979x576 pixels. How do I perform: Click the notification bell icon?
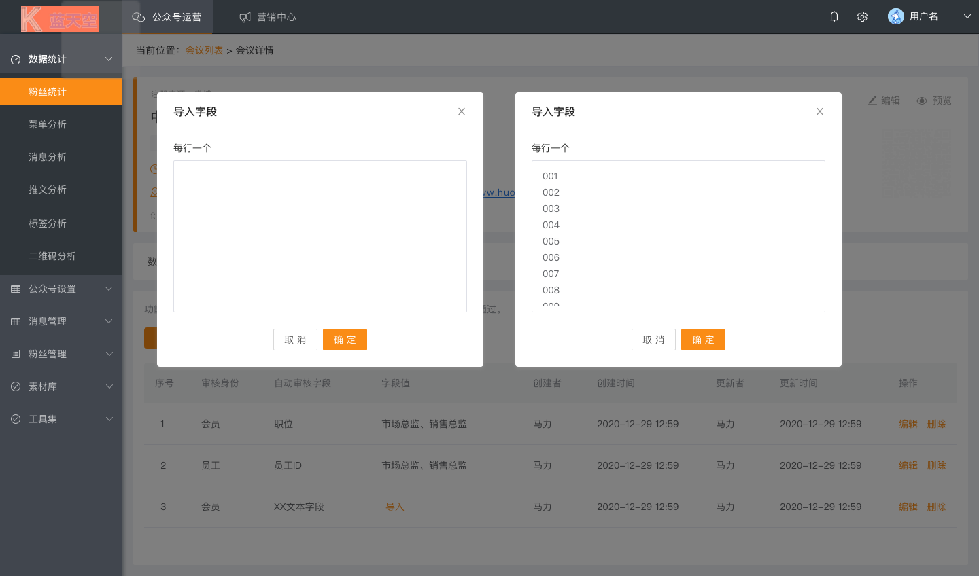834,17
